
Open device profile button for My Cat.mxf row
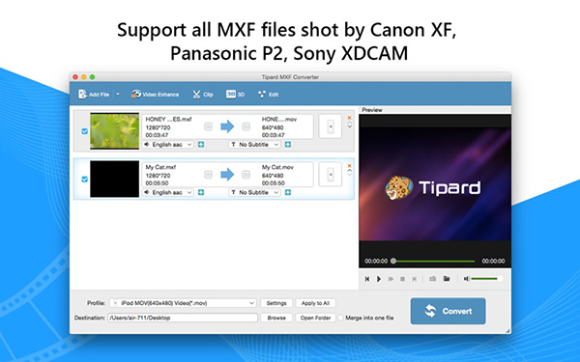(x=331, y=175)
